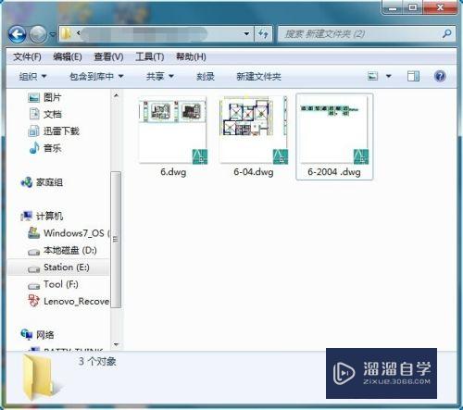The width and height of the screenshot is (463, 410).
Task: Open 本地磁盘 (D:) drive
Action: [x=70, y=250]
